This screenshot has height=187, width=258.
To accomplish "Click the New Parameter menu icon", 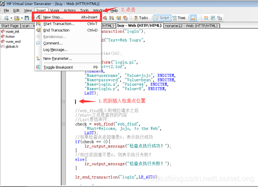I will pyautogui.click(x=38, y=58).
